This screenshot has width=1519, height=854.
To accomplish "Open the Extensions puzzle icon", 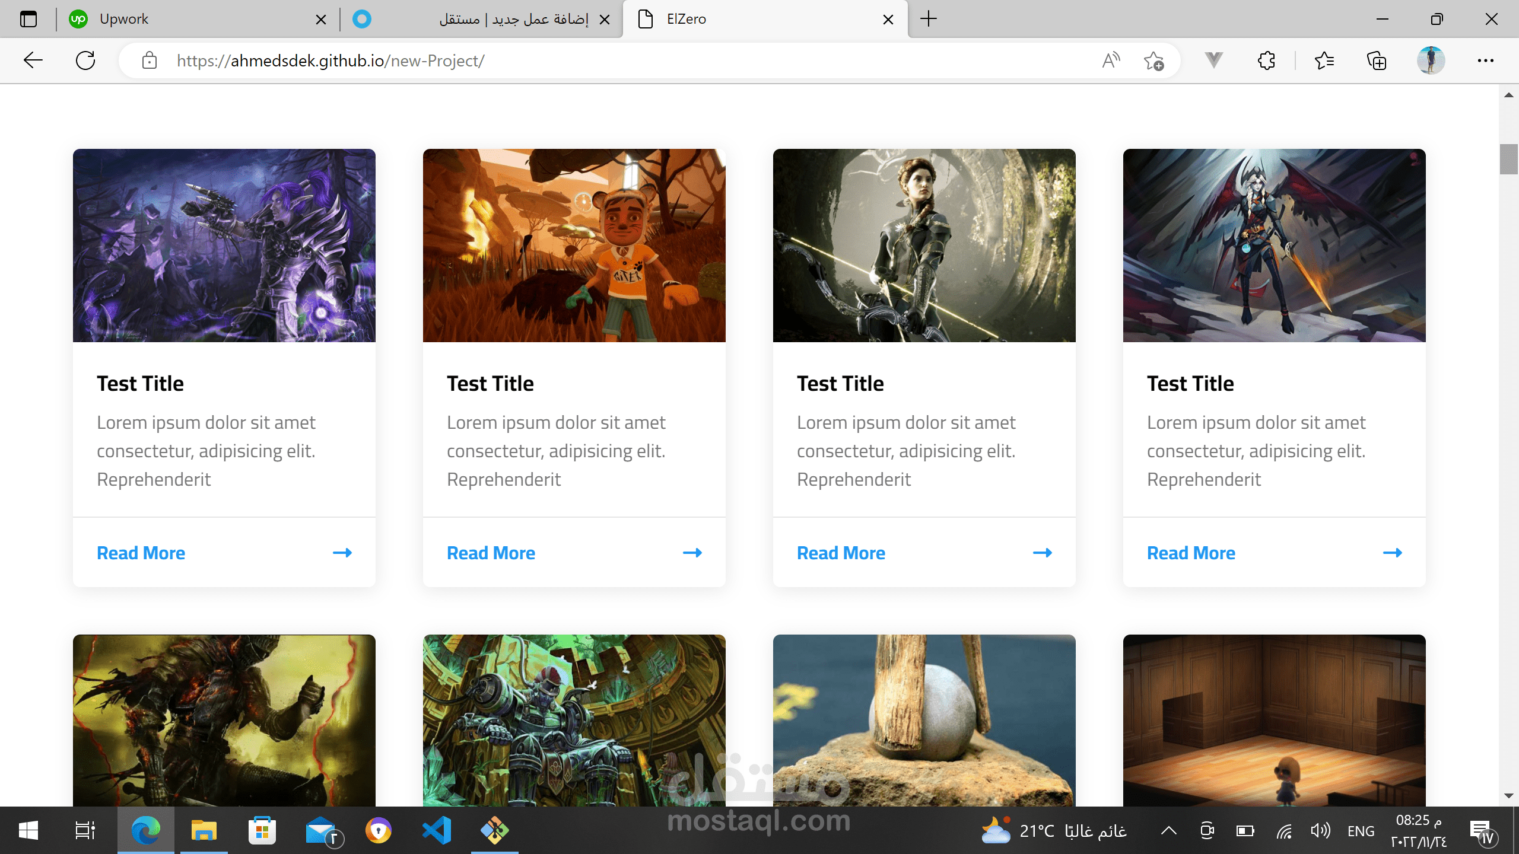I will 1266,60.
